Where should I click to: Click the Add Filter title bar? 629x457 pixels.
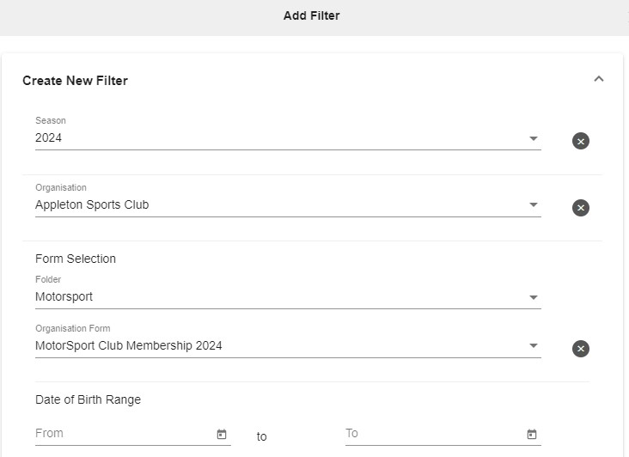point(311,15)
